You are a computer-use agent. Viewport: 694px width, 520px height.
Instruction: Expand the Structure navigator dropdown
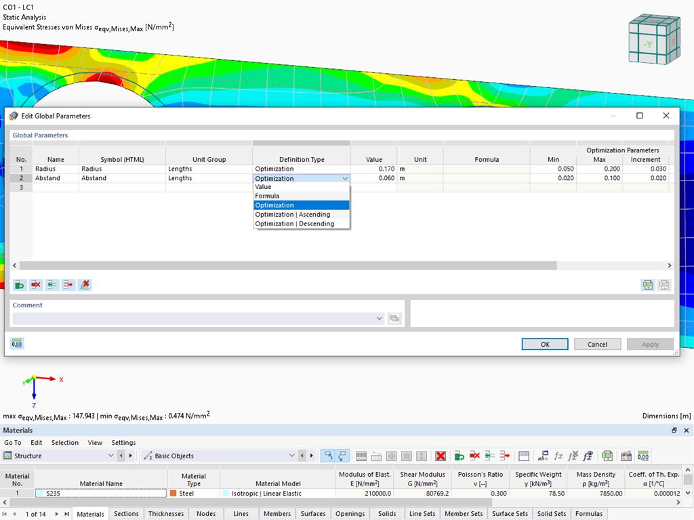point(111,456)
